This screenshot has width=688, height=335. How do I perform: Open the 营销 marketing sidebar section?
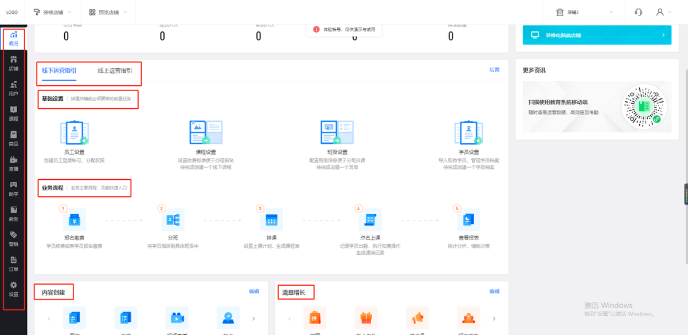[x=13, y=239]
